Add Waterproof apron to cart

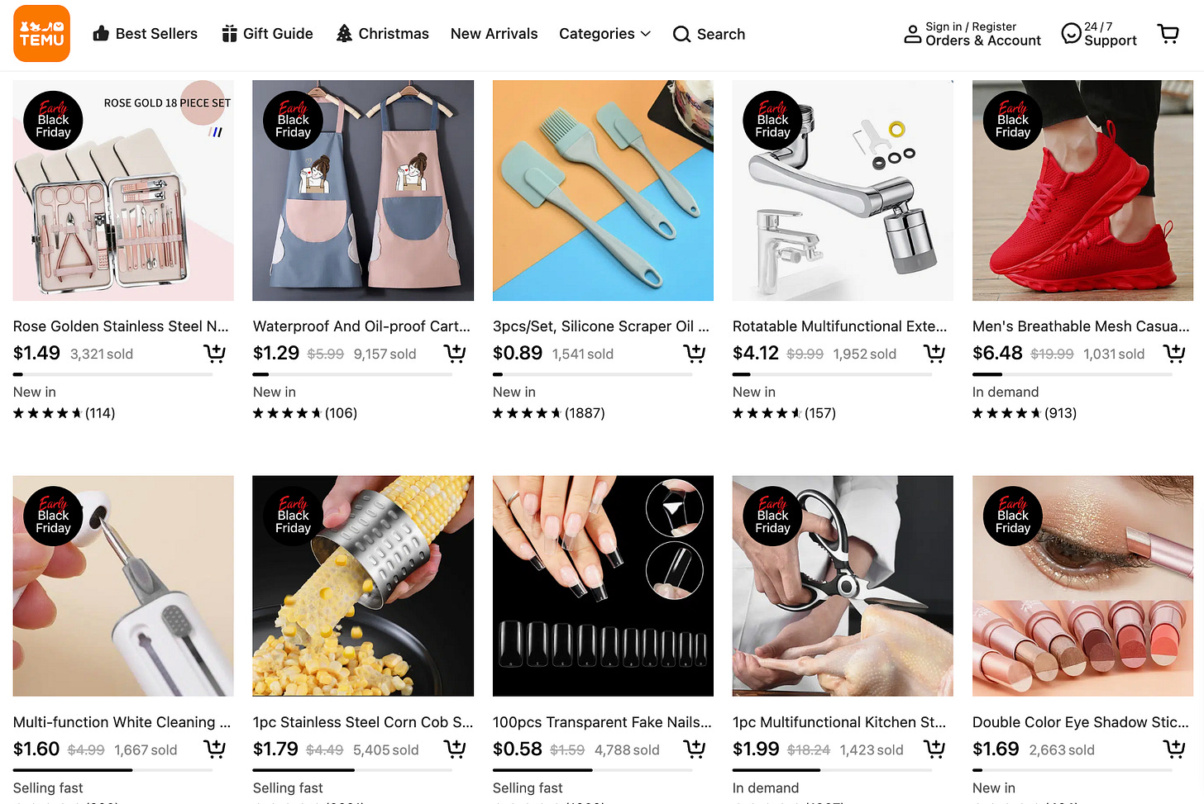coord(455,354)
